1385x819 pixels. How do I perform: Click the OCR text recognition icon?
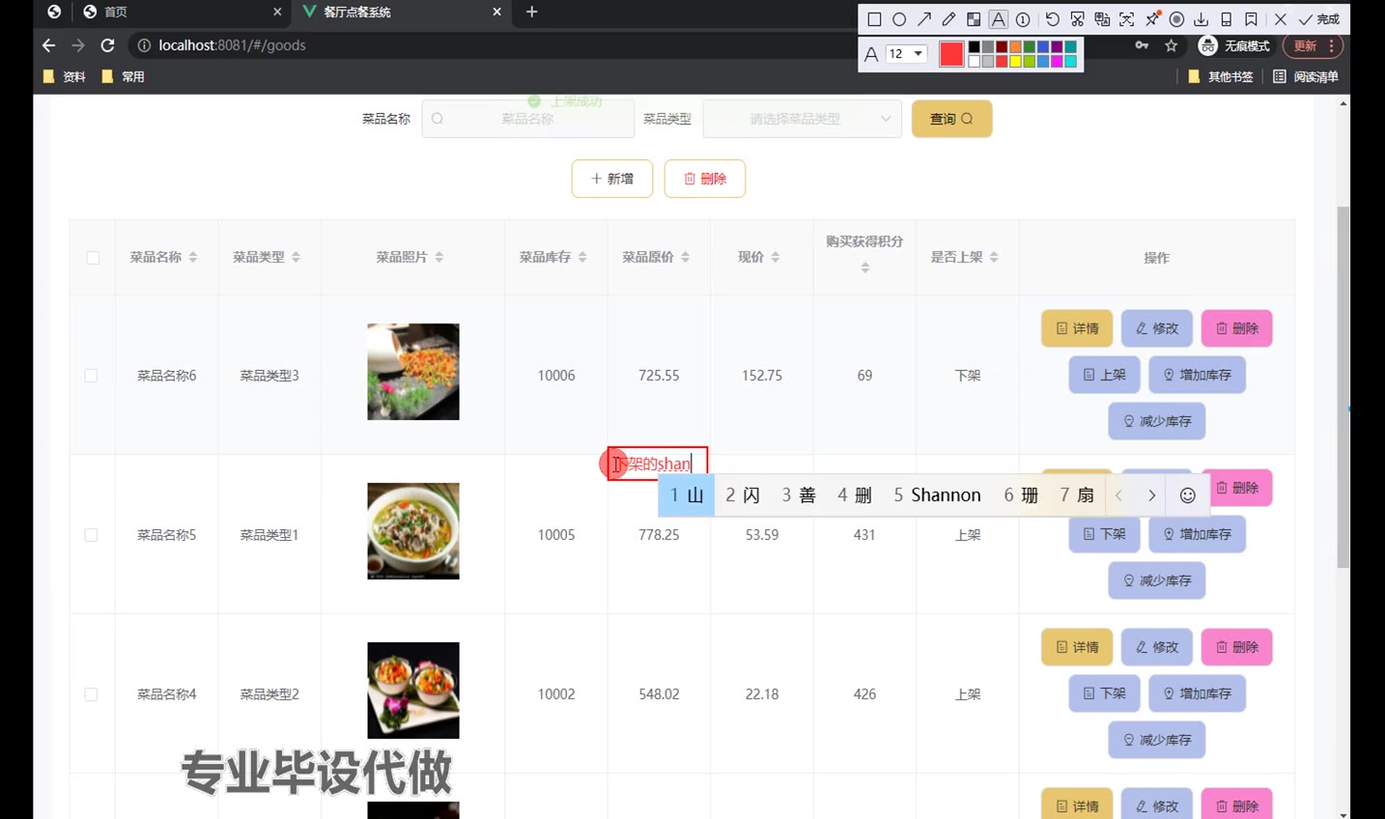pos(1127,19)
